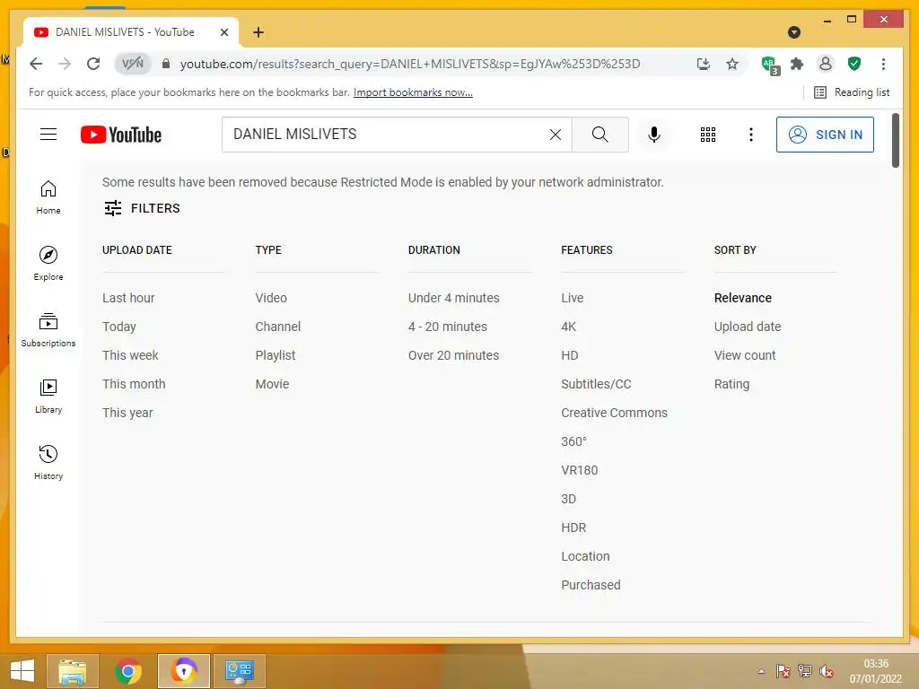Open Google Chrome from taskbar
Screen dimensions: 919x689
click(x=127, y=671)
